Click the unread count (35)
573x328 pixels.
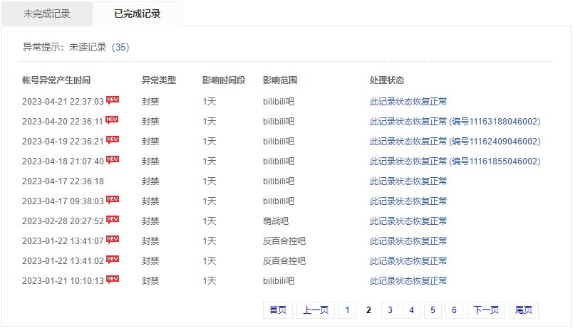(x=120, y=47)
